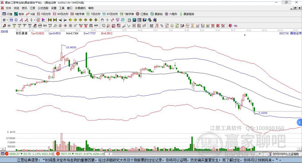Screen dimensions: 302x163
Task: Open the 公式选股 menu
Action: [x=43, y=8]
